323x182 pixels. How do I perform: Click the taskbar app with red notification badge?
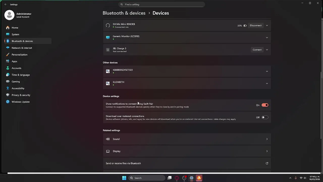point(184,178)
